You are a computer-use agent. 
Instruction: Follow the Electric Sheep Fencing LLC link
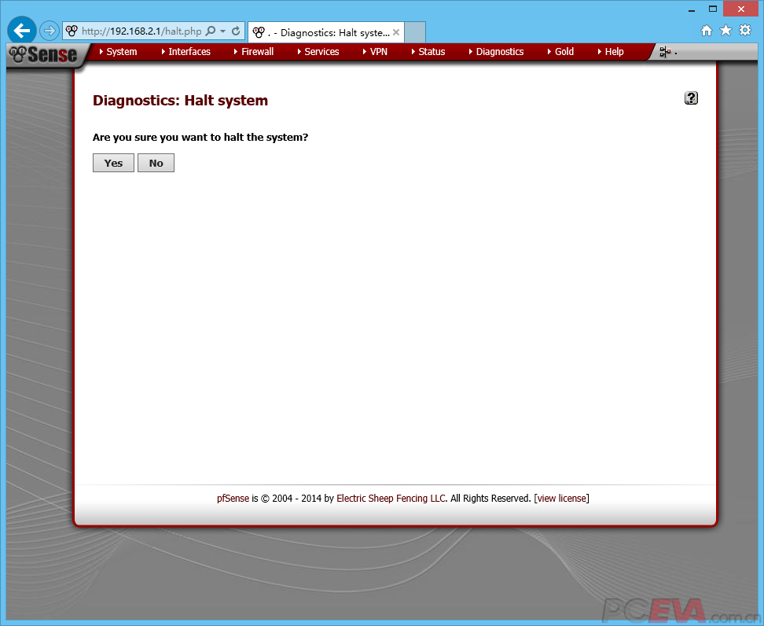click(391, 499)
